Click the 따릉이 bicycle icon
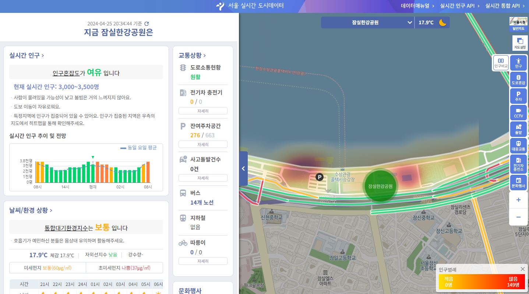The width and height of the screenshot is (529, 294). pos(183,243)
